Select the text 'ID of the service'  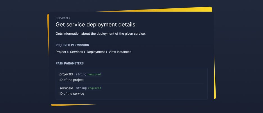pyautogui.click(x=72, y=94)
